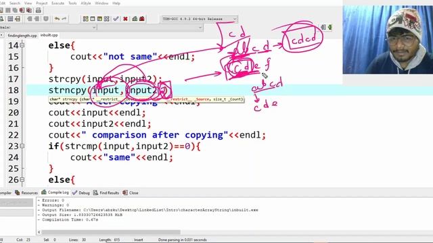
Task: Start debugging with the checkmark icon
Action: pyautogui.click(x=116, y=19)
